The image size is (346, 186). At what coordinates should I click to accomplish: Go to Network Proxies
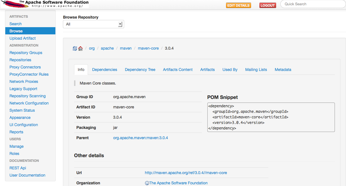pyautogui.click(x=24, y=81)
